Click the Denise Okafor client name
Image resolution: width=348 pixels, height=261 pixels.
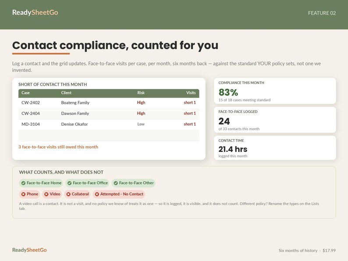point(75,124)
